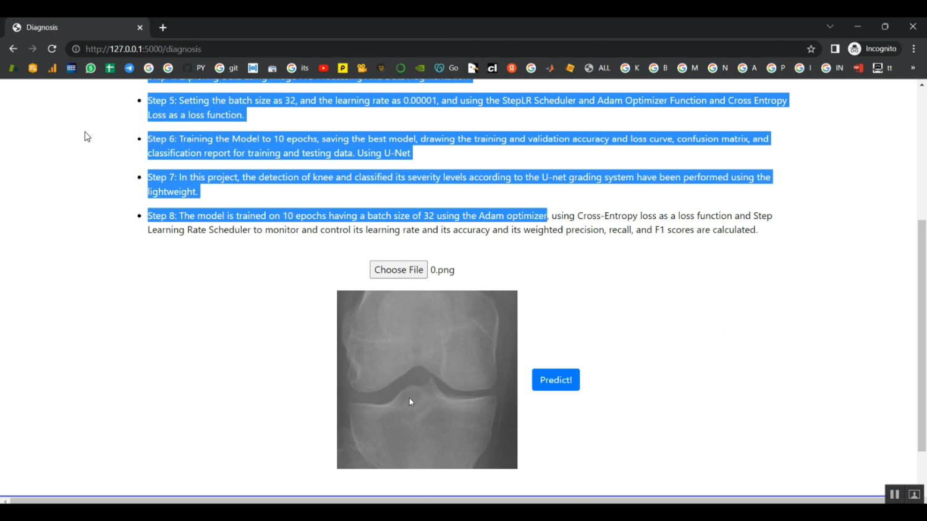Open the 'ALL' globe bookmark

(598, 68)
